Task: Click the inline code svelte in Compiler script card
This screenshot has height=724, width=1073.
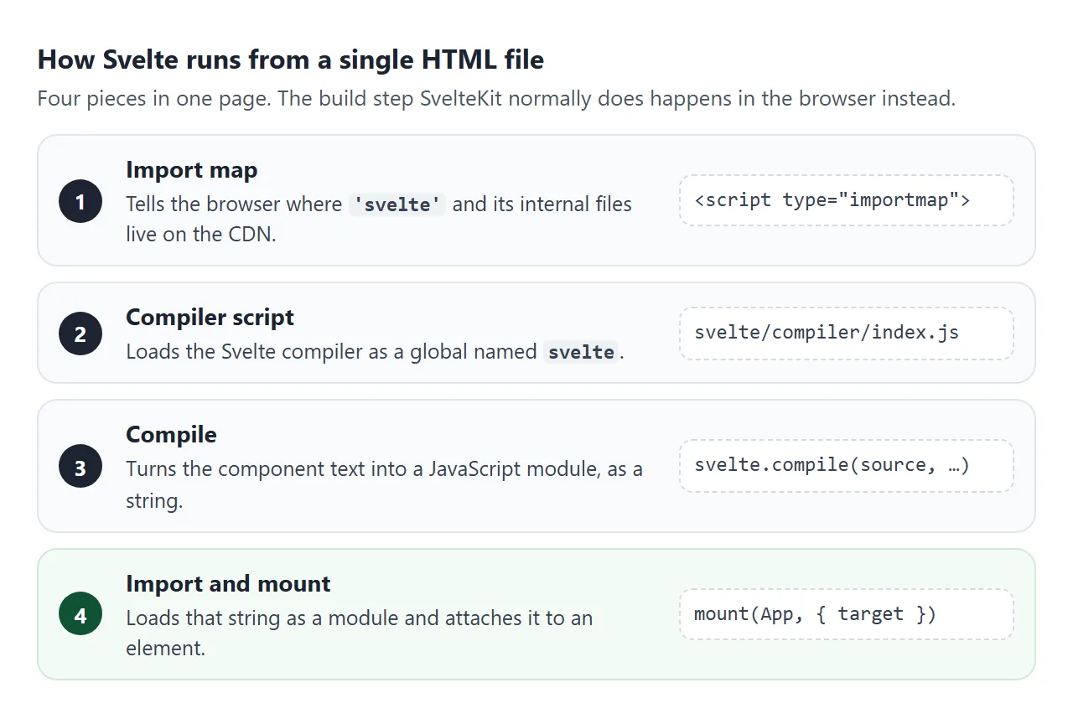Action: [x=581, y=352]
